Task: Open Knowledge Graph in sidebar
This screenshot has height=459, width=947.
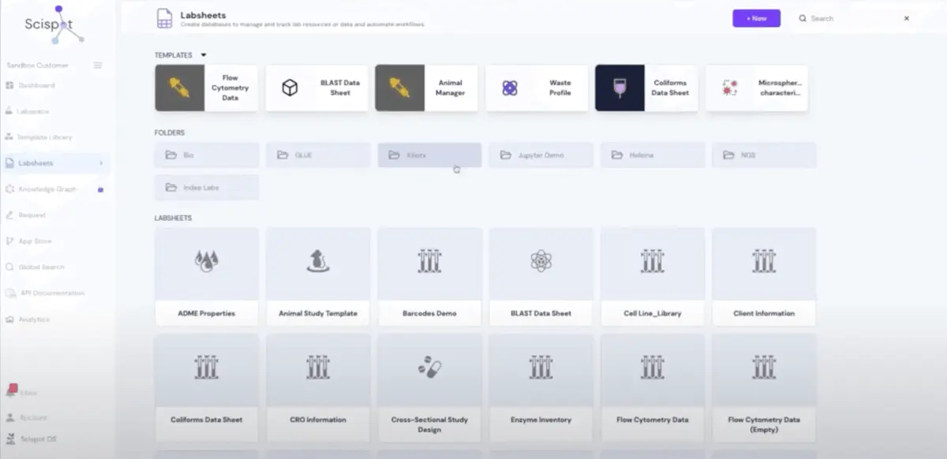Action: 47,189
